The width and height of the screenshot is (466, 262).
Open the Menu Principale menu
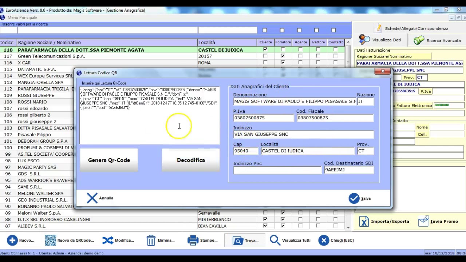pyautogui.click(x=22, y=17)
